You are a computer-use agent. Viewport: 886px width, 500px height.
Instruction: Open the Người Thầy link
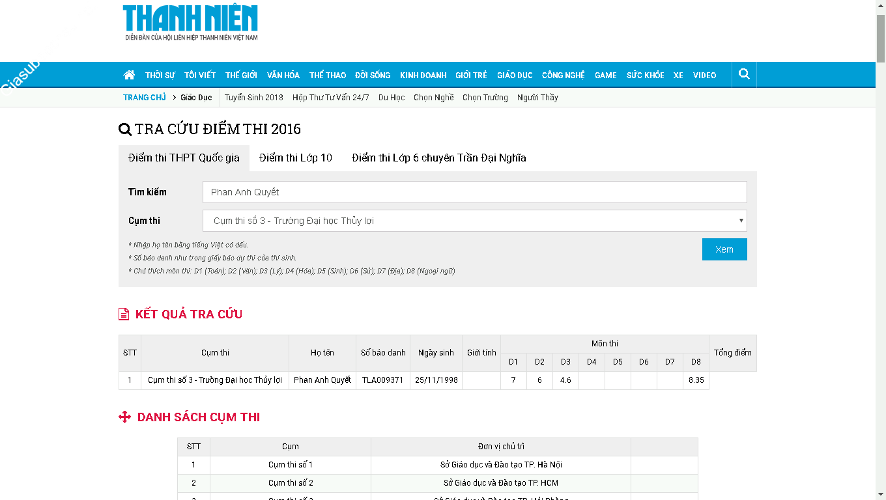(x=537, y=98)
